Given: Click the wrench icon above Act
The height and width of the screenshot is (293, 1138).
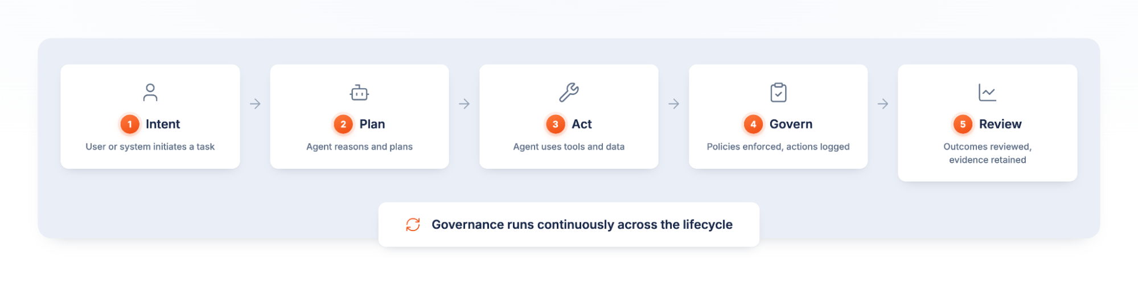Looking at the screenshot, I should (x=569, y=92).
